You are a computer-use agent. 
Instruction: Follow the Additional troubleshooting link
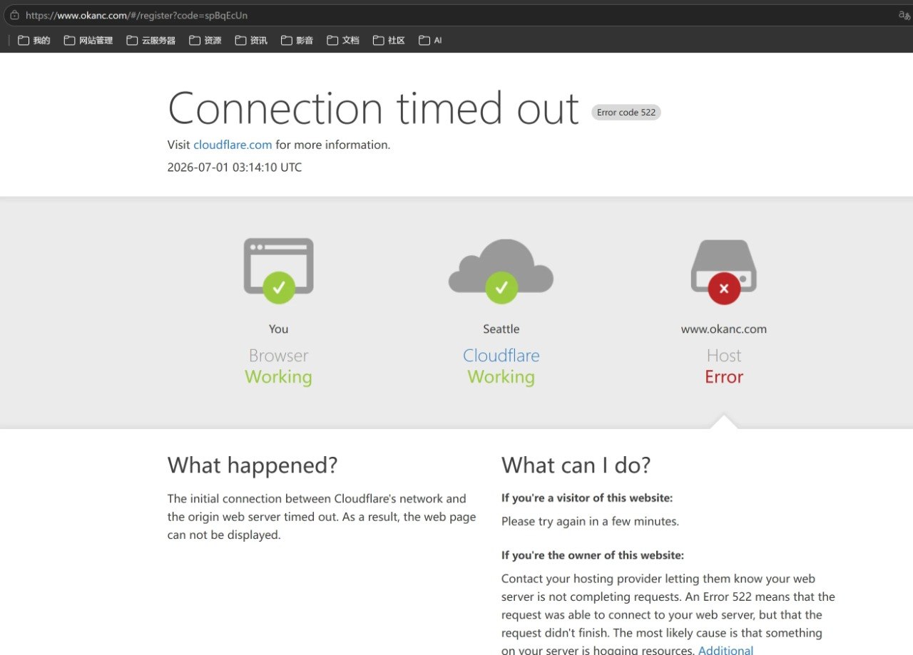click(x=725, y=650)
